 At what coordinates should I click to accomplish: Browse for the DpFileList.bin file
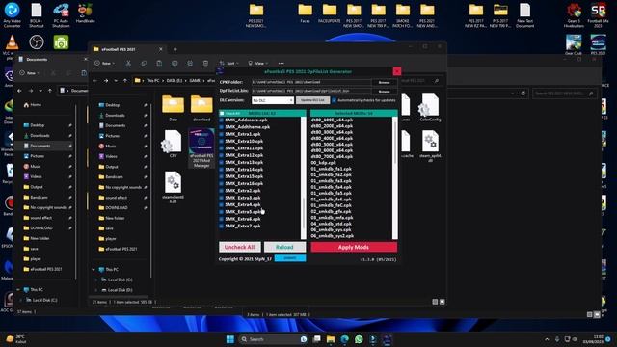(384, 91)
